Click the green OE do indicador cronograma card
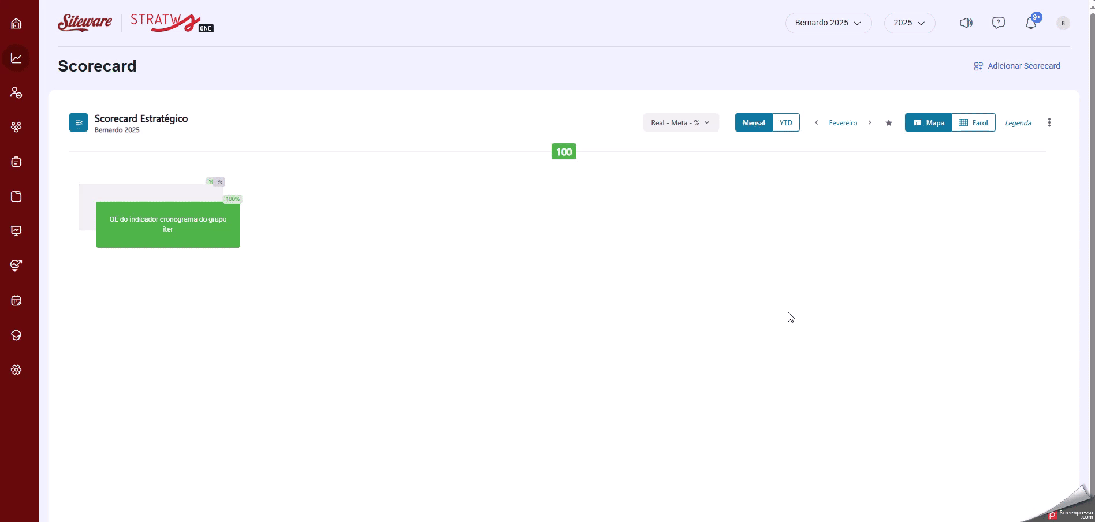Image resolution: width=1095 pixels, height=522 pixels. (x=168, y=225)
